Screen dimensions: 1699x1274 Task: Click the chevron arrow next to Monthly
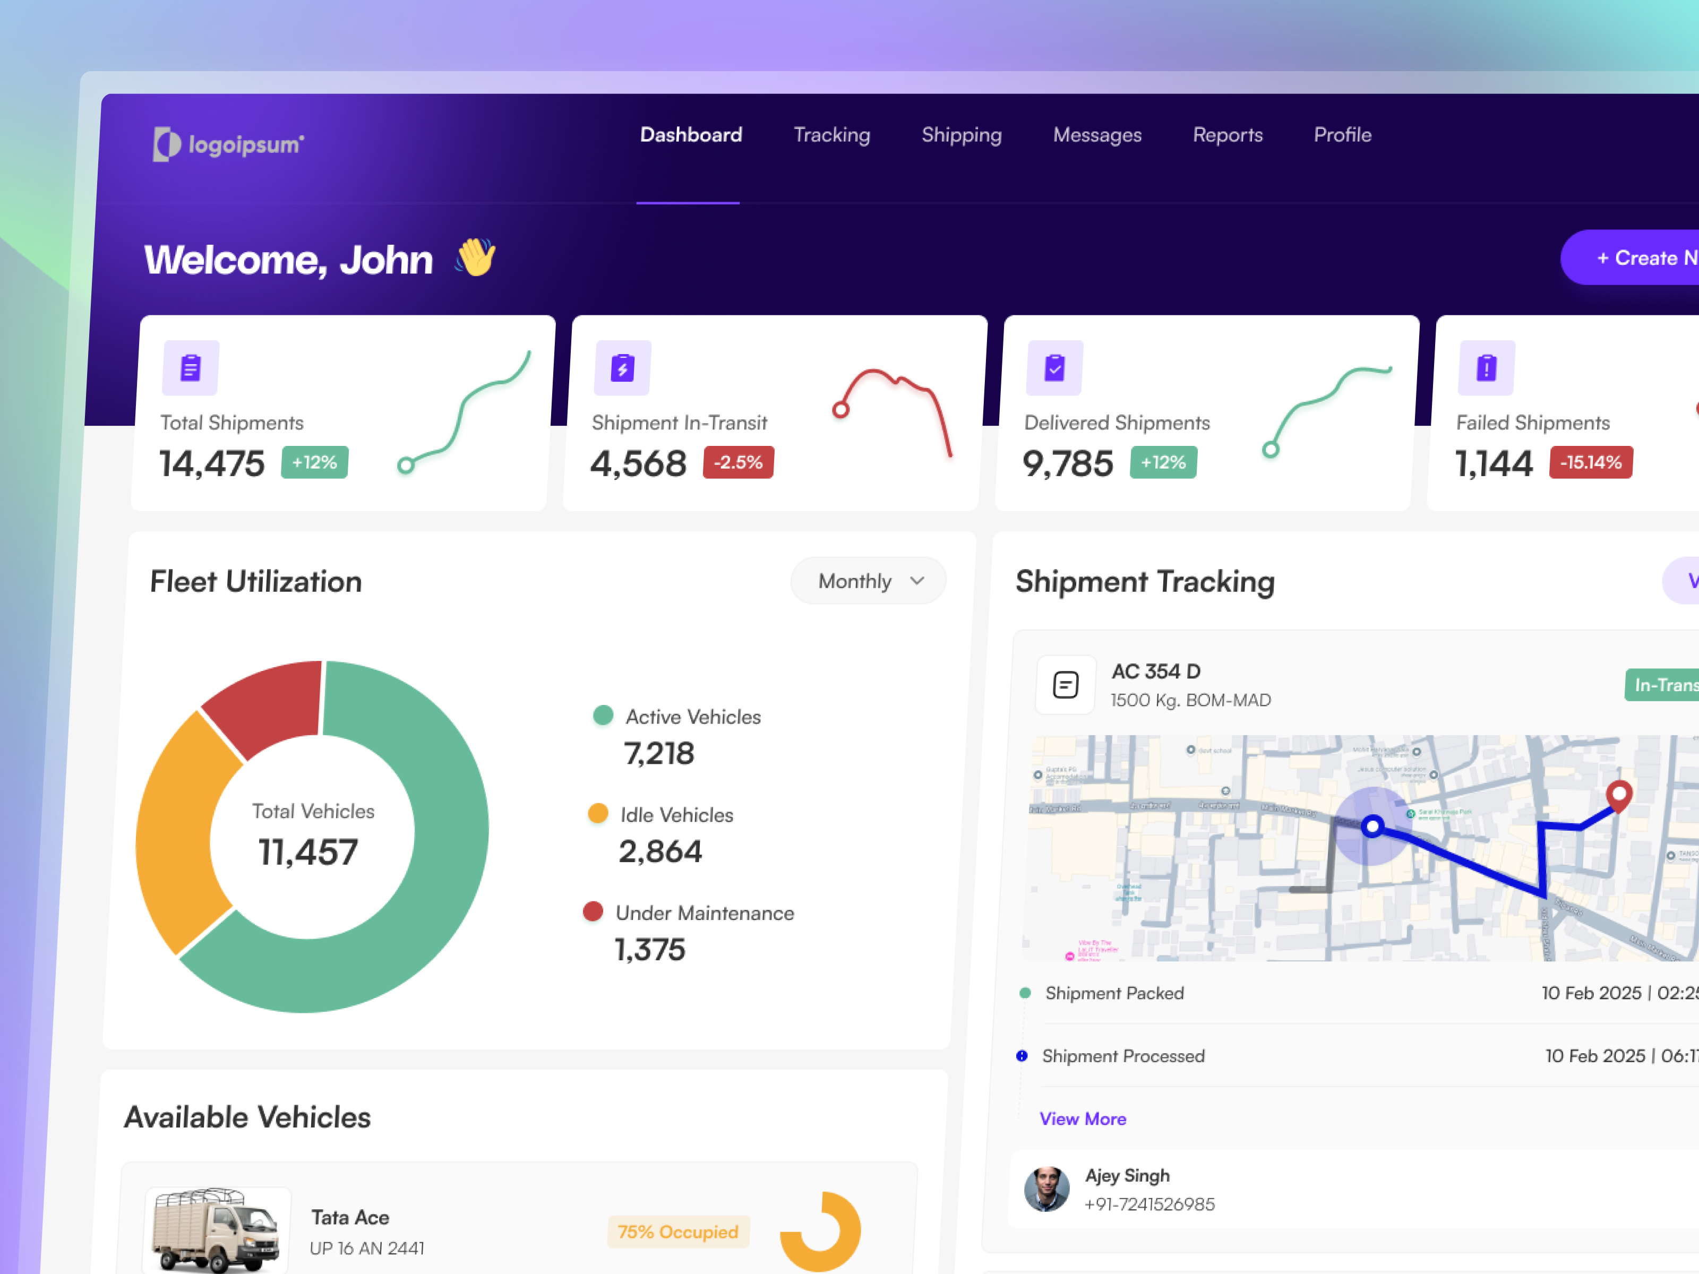tap(917, 581)
